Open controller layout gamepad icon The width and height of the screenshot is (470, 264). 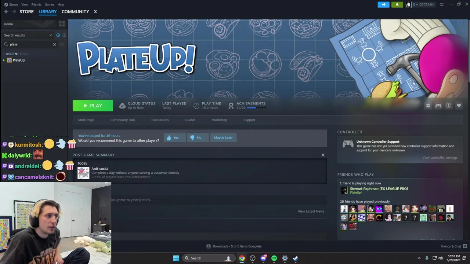click(438, 106)
